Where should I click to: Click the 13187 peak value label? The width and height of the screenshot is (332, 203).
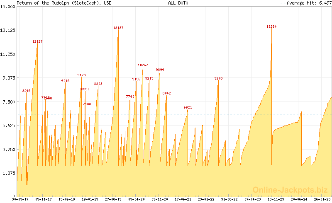tap(118, 28)
